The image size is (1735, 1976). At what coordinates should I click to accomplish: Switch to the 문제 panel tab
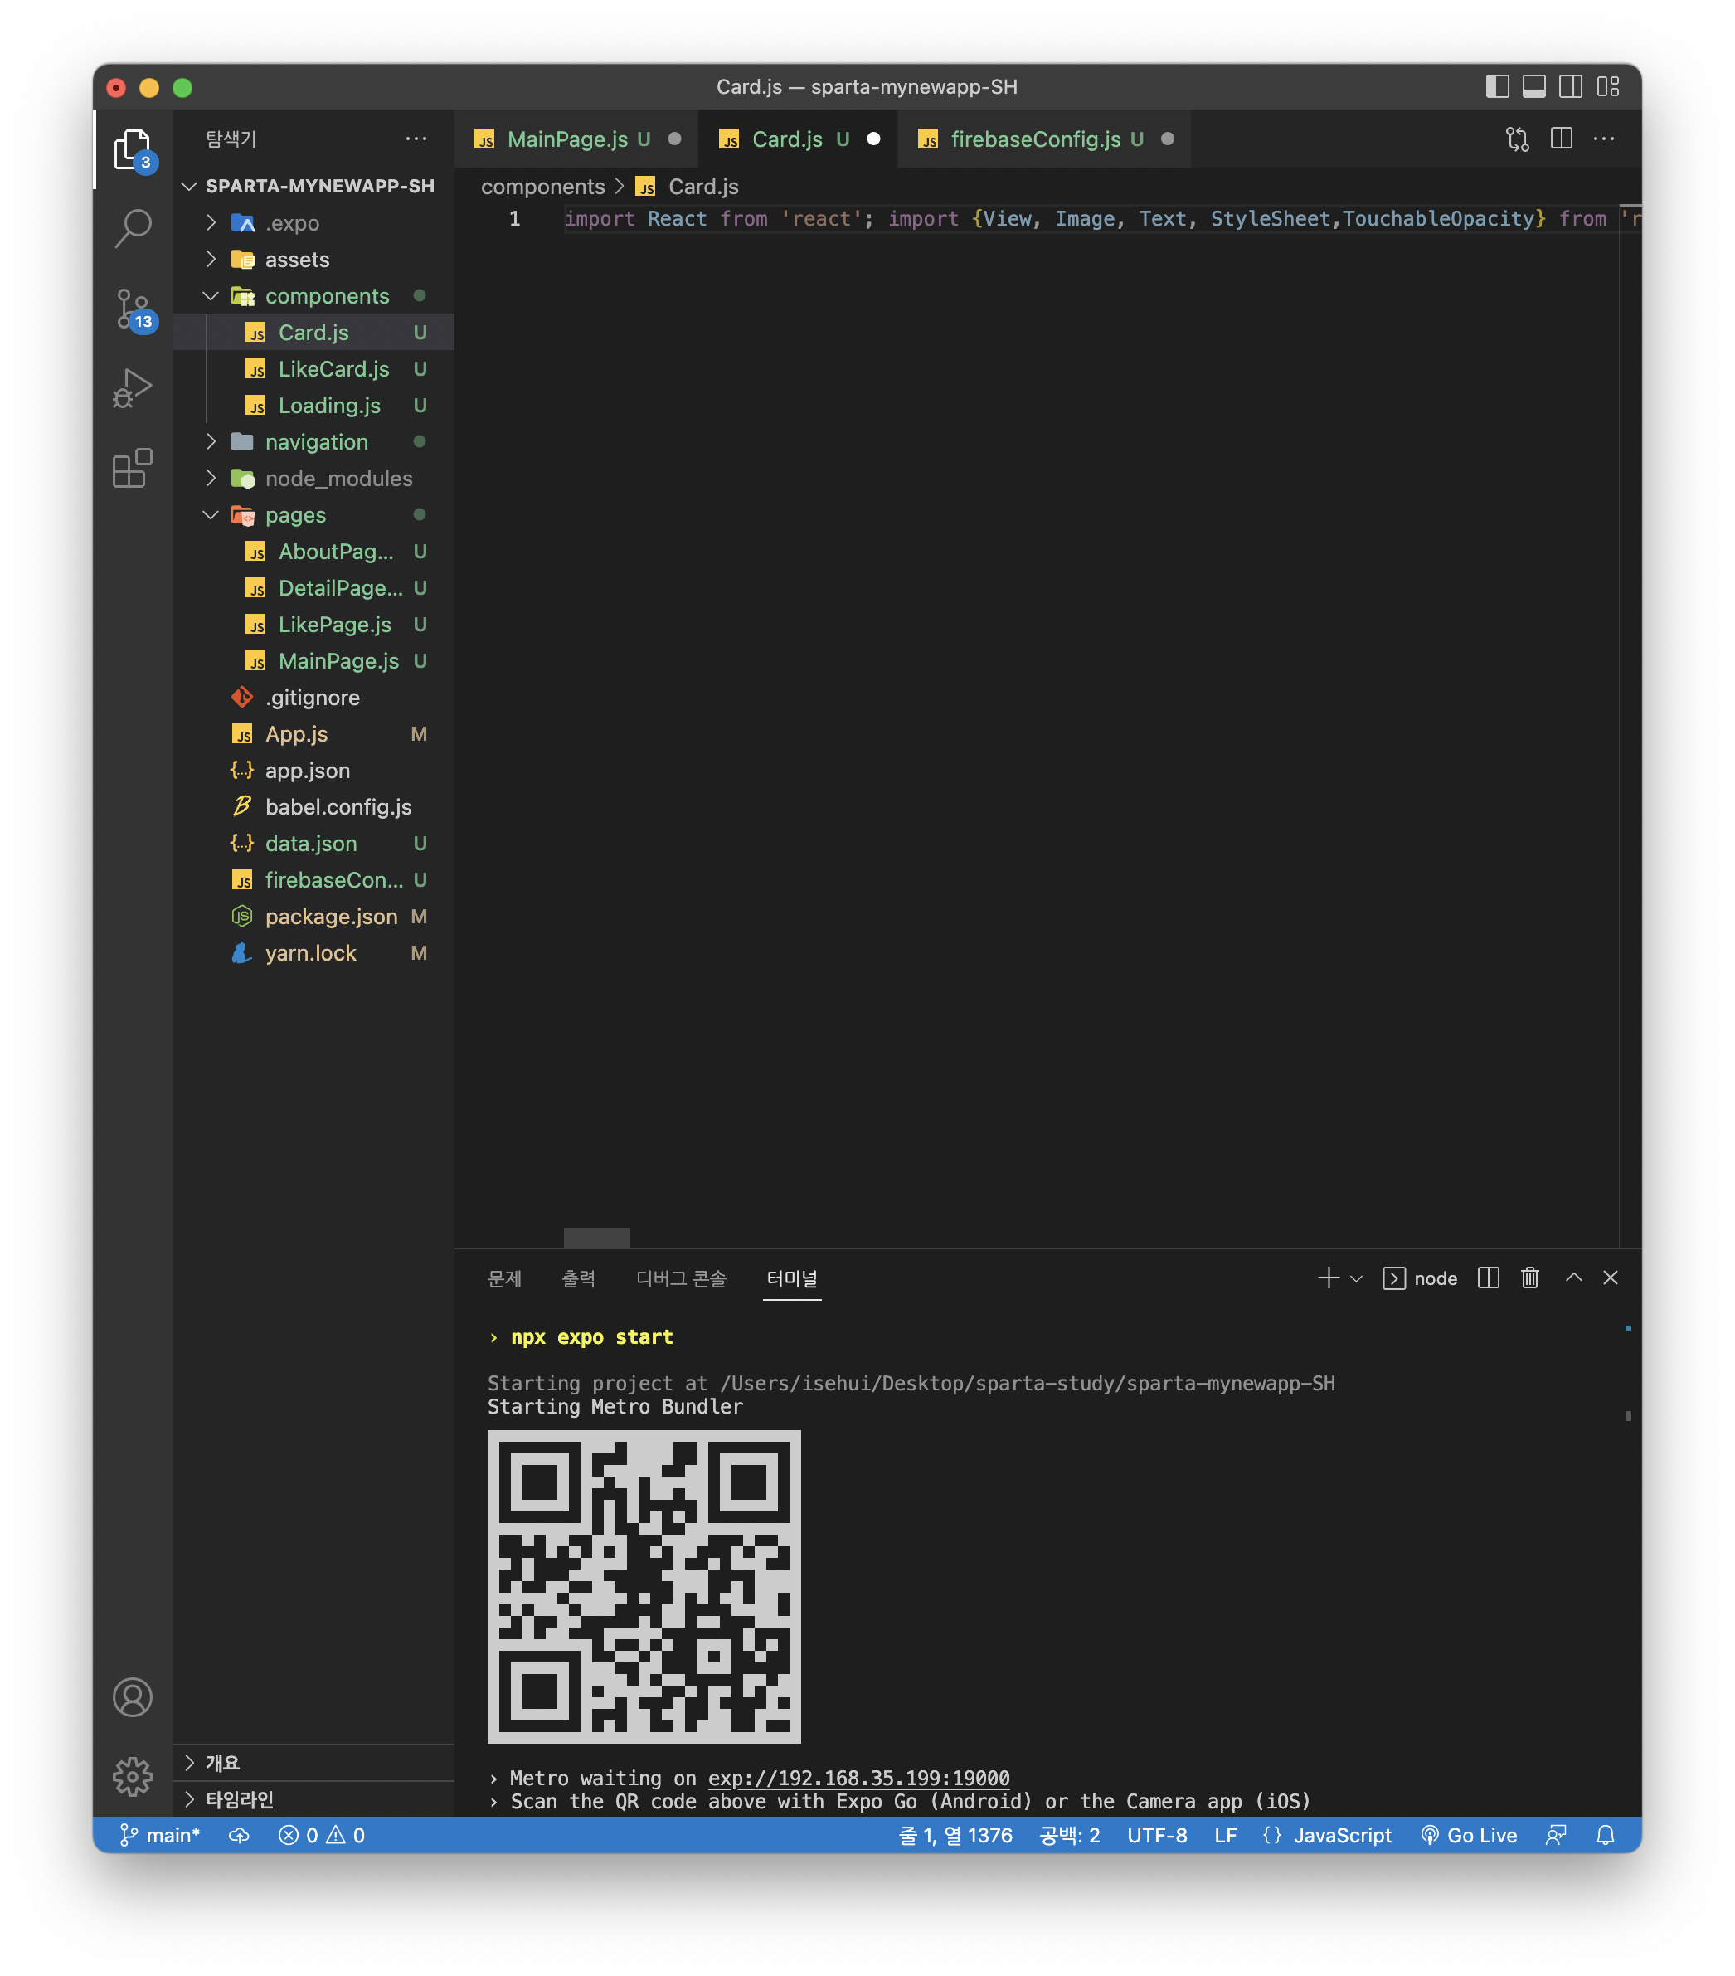click(504, 1278)
